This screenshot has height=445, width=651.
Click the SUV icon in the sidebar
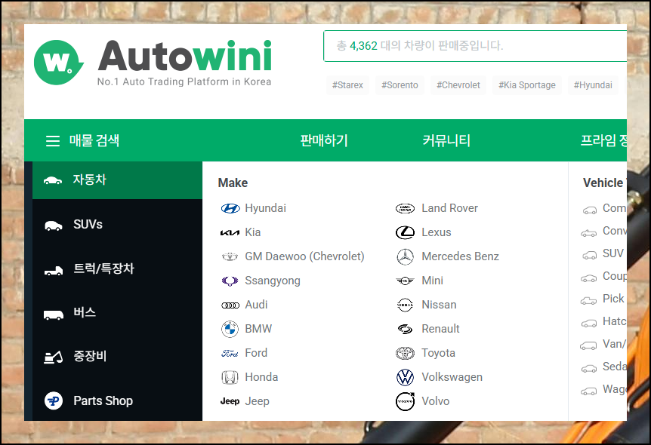point(53,226)
